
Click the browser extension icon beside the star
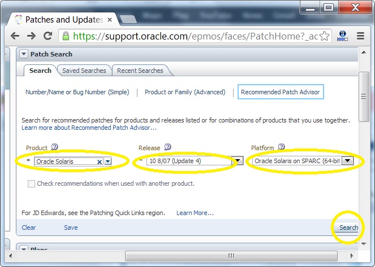[x=342, y=36]
